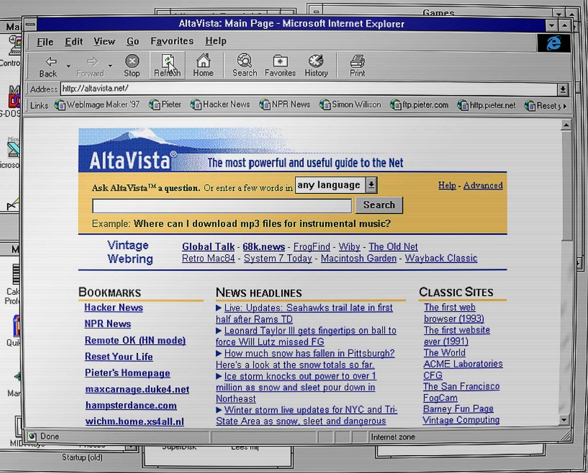Open http.pieter.net links bar shortcut
The height and width of the screenshot is (473, 588).
pos(486,105)
